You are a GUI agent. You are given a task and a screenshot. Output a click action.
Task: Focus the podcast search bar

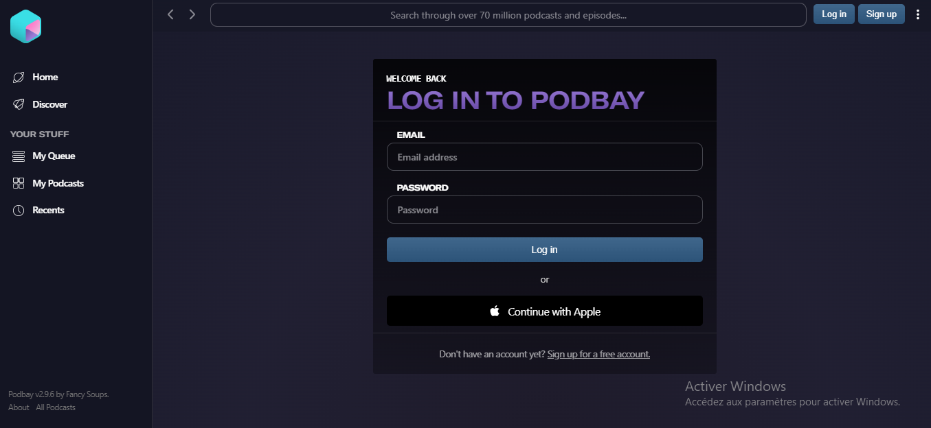(508, 15)
